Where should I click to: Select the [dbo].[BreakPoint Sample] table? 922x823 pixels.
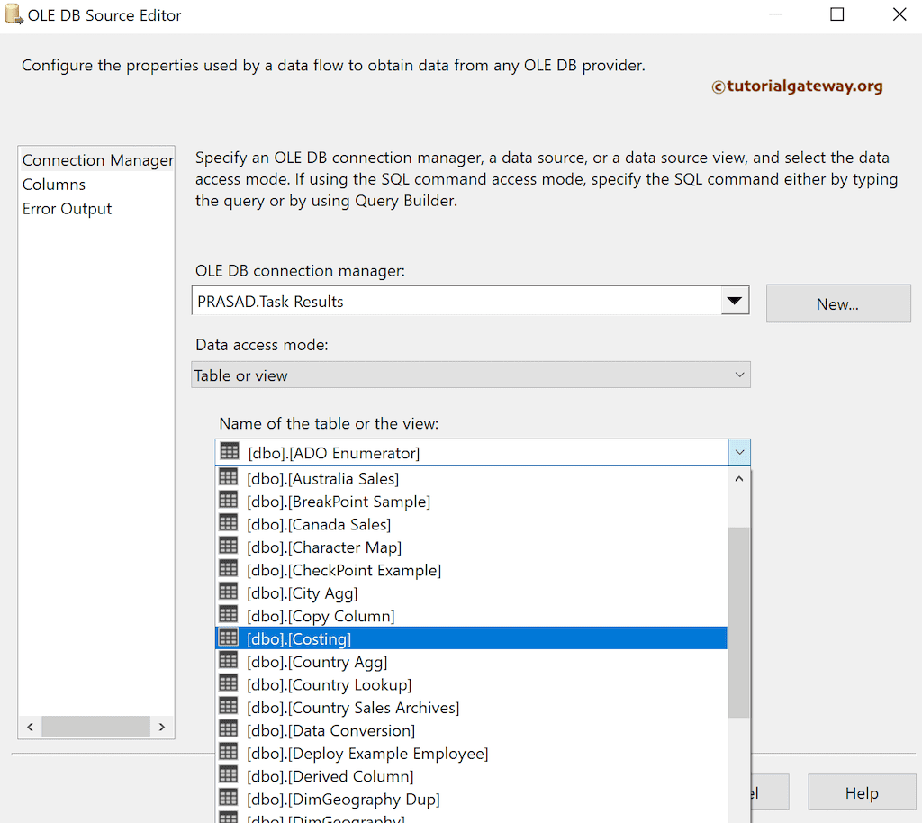click(339, 501)
